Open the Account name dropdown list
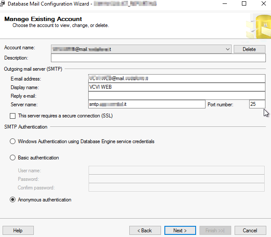 pyautogui.click(x=227, y=49)
